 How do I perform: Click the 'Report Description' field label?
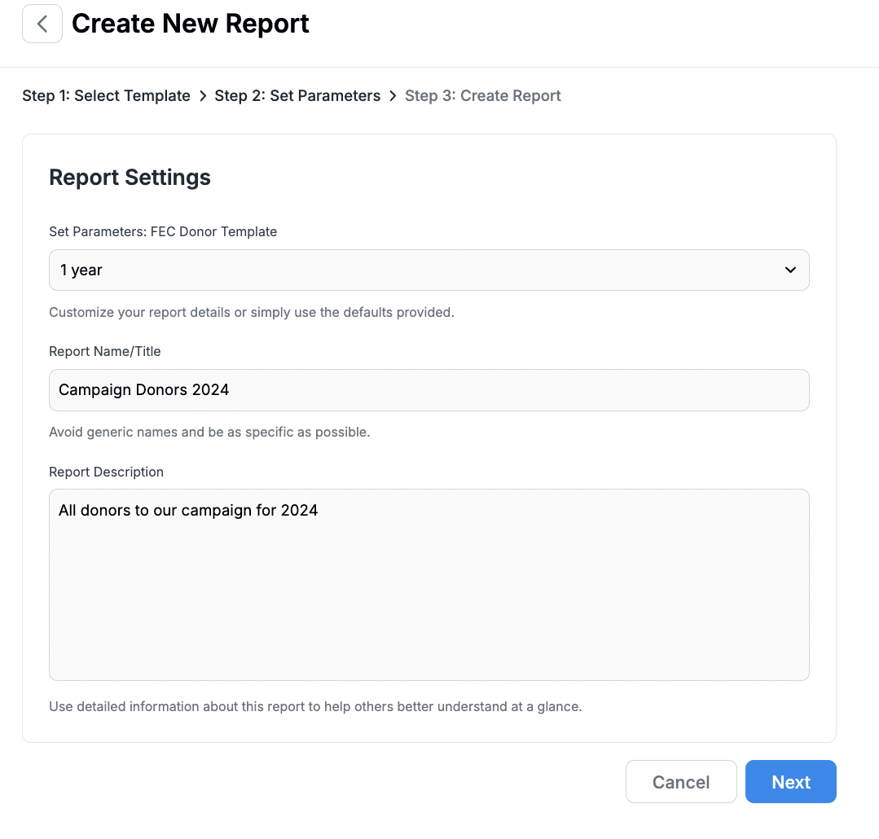tap(106, 472)
